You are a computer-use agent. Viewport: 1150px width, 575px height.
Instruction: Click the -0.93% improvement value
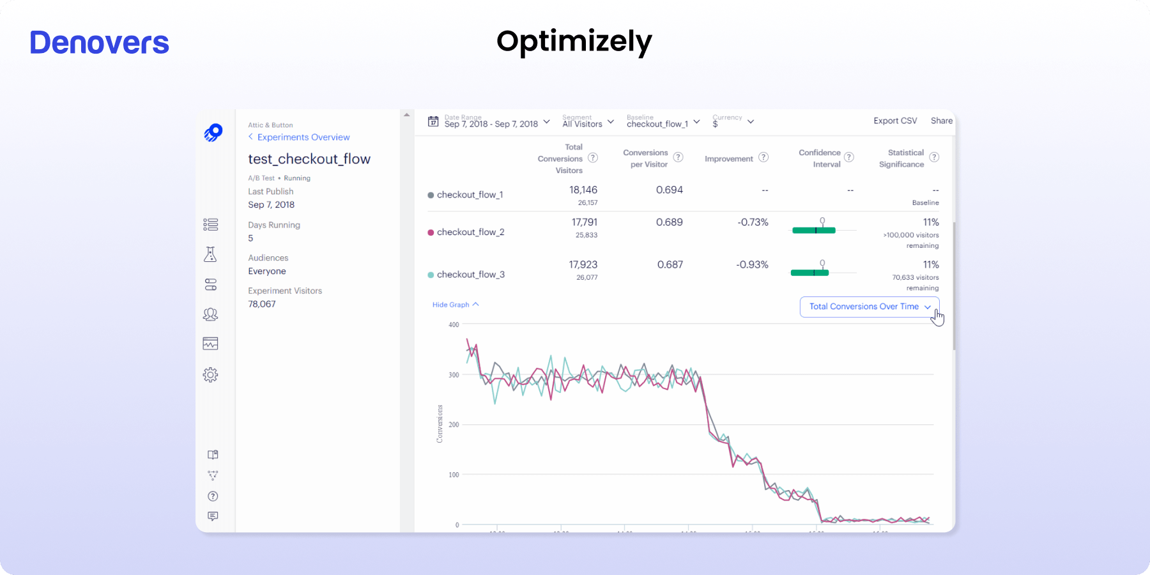pos(753,264)
